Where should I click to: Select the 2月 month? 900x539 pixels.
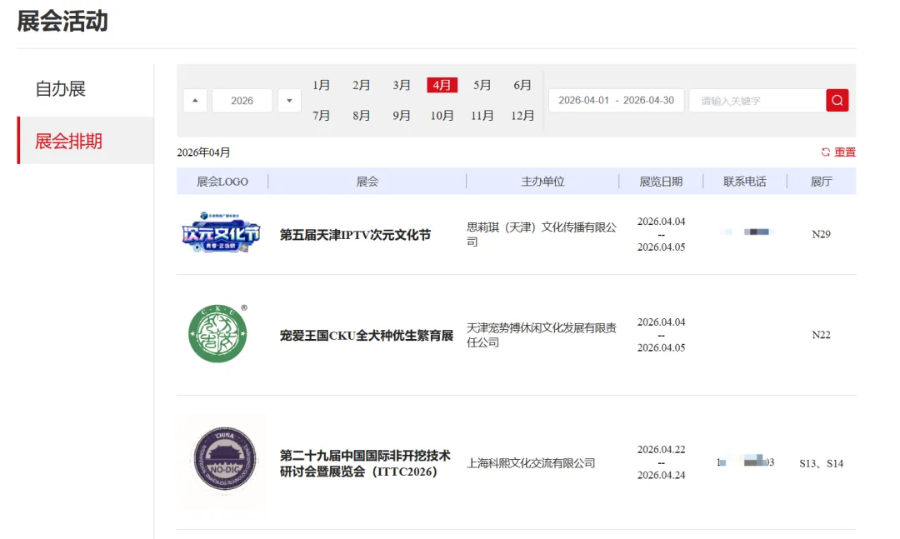(x=361, y=85)
